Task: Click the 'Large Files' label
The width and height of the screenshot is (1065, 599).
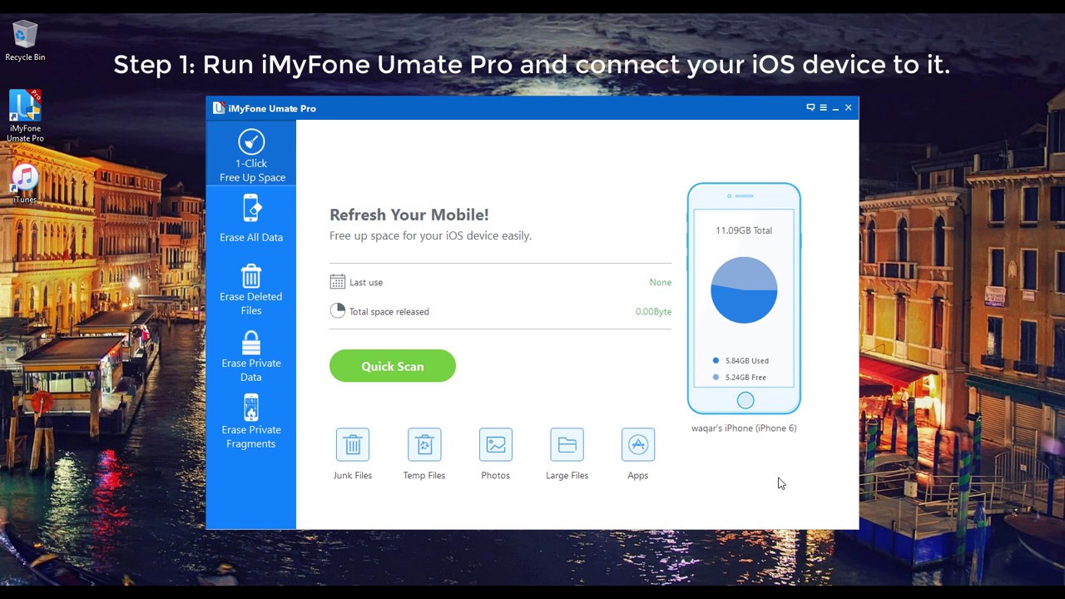Action: tap(567, 476)
